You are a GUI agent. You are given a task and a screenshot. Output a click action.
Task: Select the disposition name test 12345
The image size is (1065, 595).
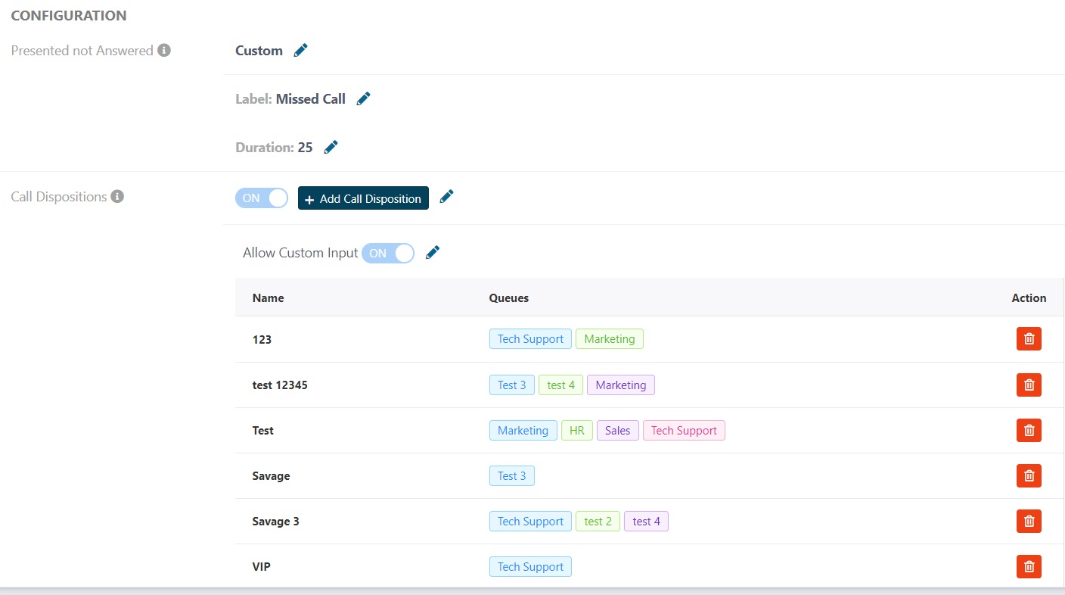coord(280,385)
